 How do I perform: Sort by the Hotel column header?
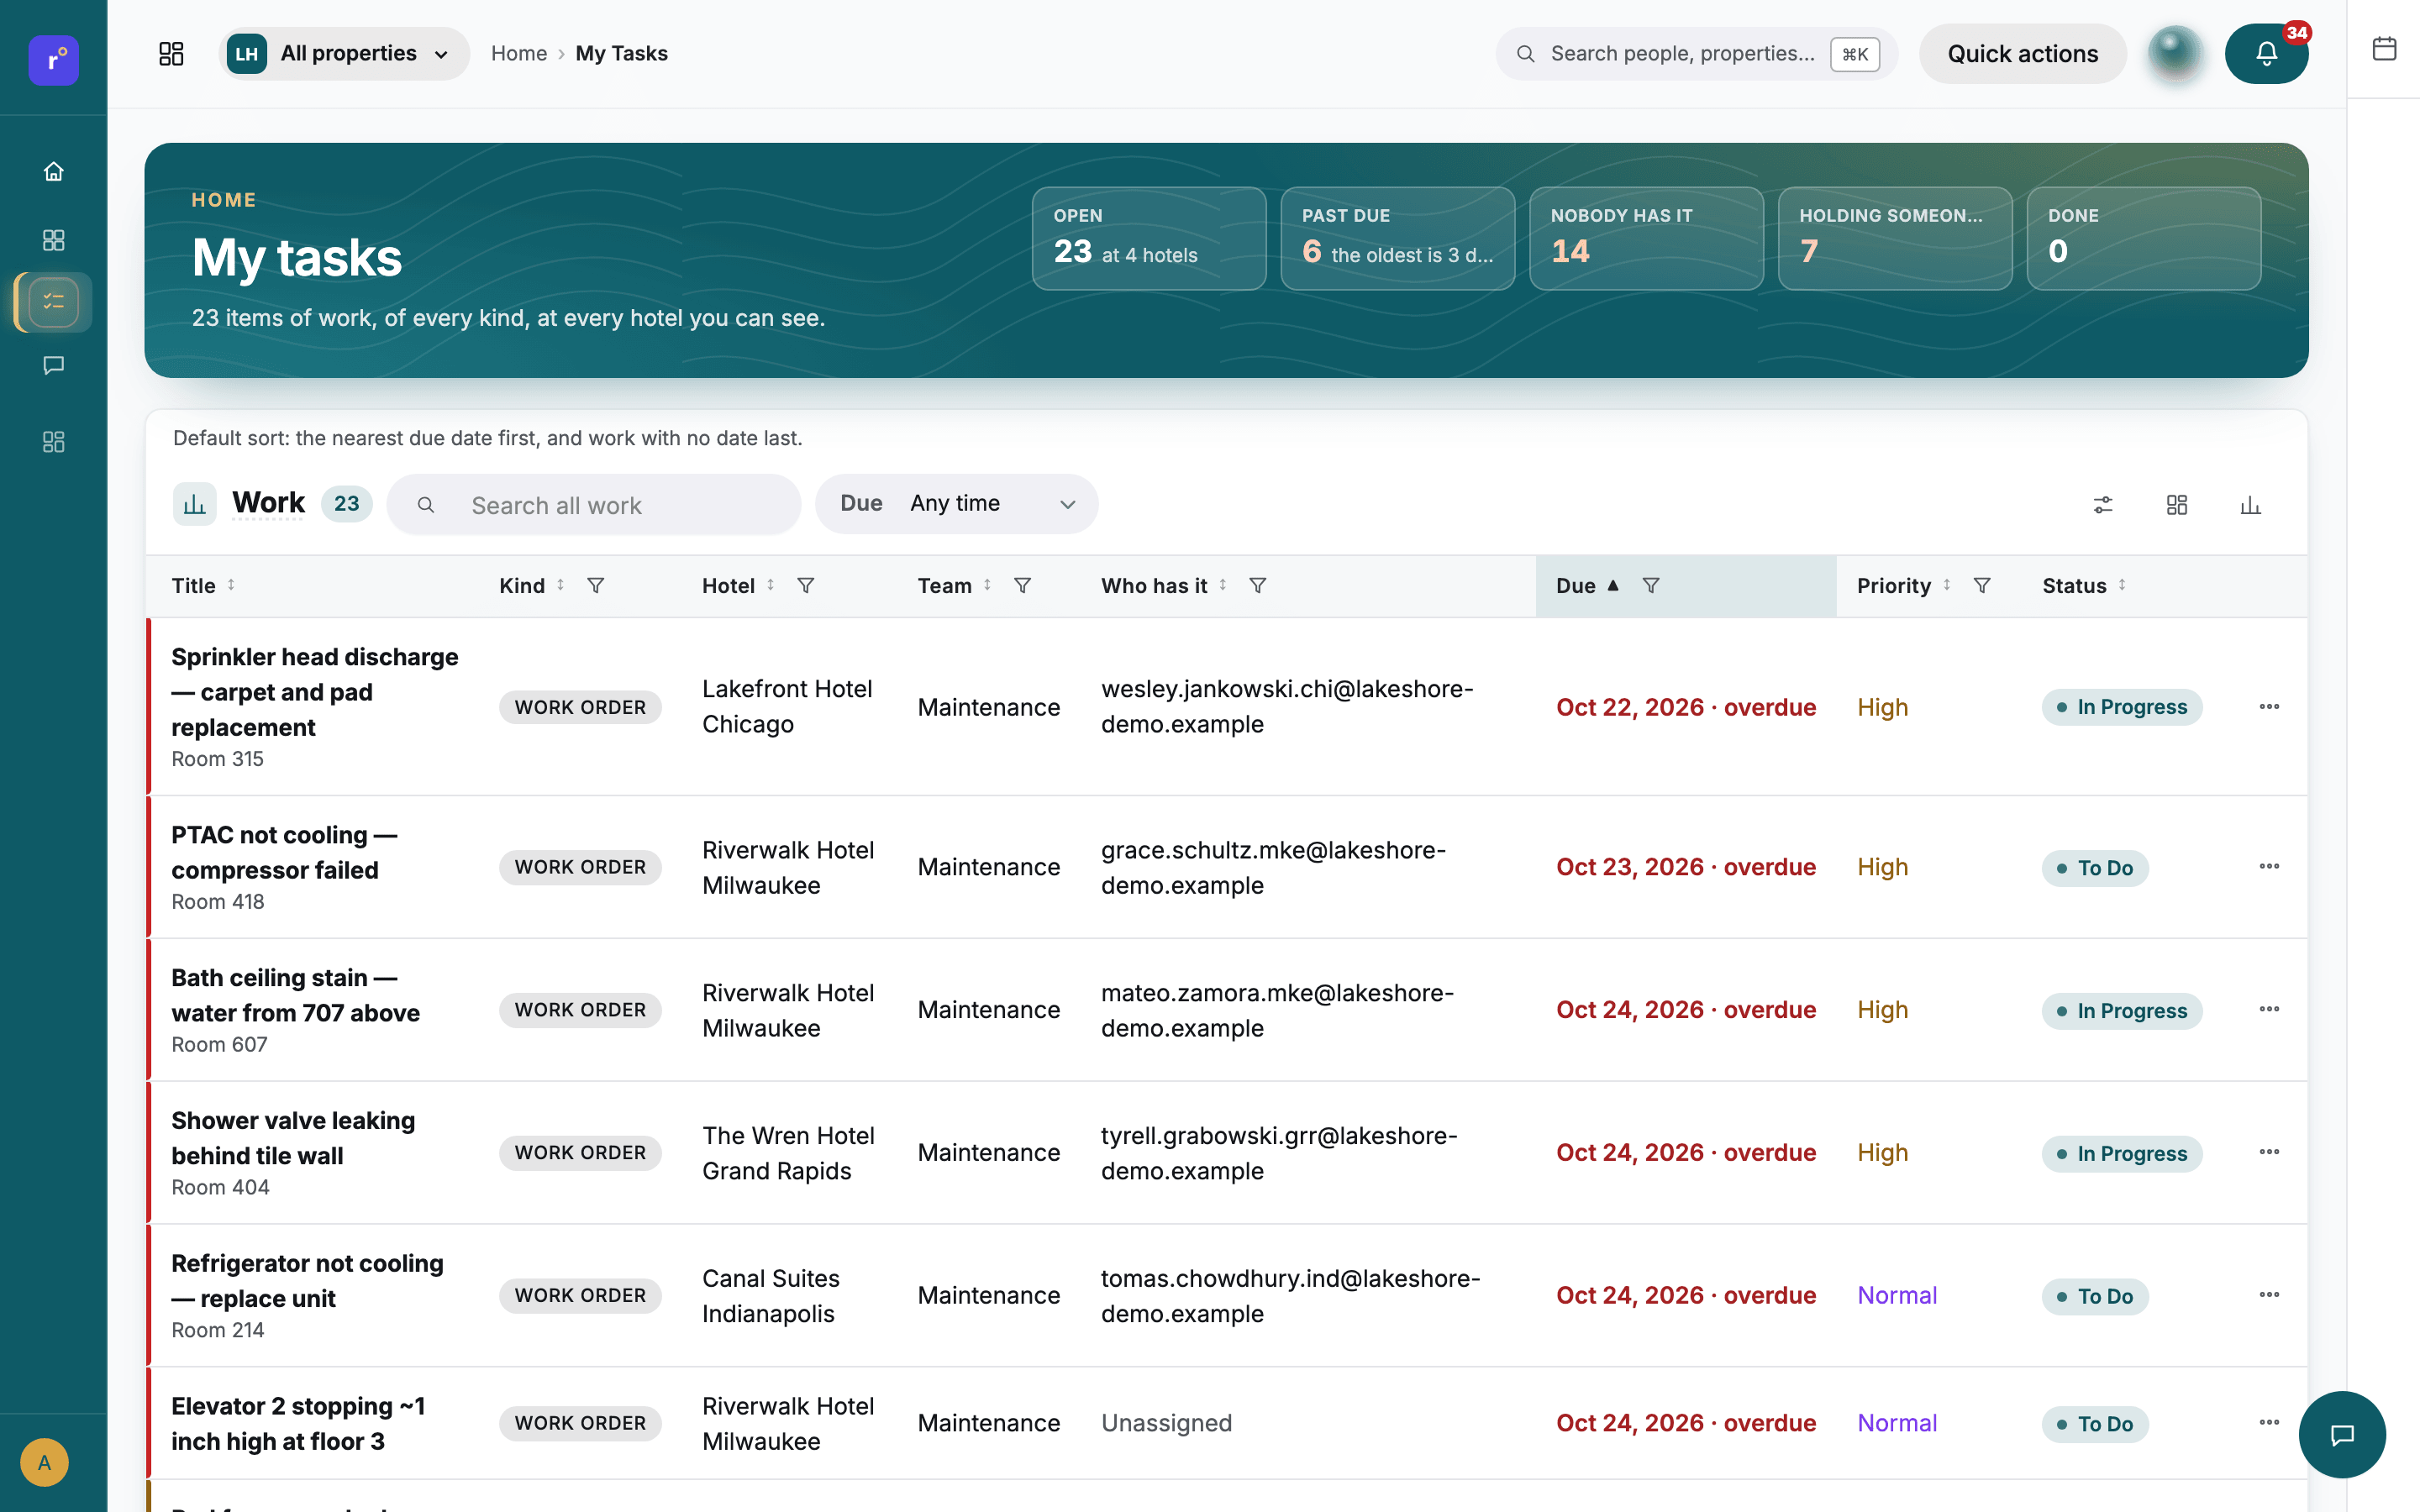click(x=738, y=586)
